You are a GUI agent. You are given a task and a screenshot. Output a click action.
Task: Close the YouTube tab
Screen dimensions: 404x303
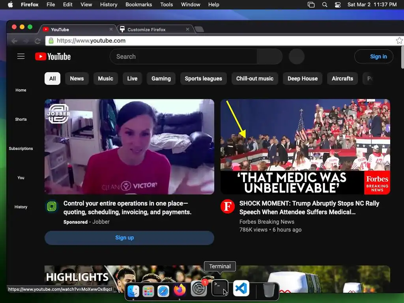(x=111, y=29)
